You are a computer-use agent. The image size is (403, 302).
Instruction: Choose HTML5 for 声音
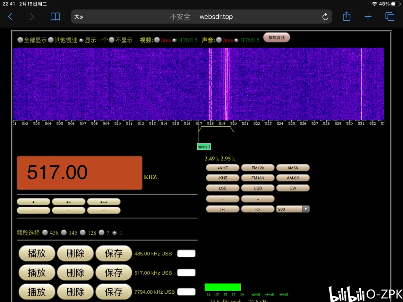236,40
